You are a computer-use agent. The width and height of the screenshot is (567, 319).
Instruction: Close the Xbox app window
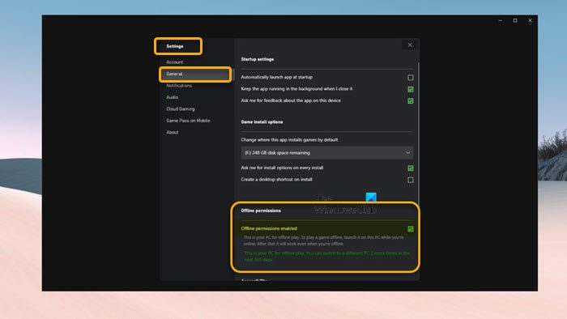tap(530, 20)
